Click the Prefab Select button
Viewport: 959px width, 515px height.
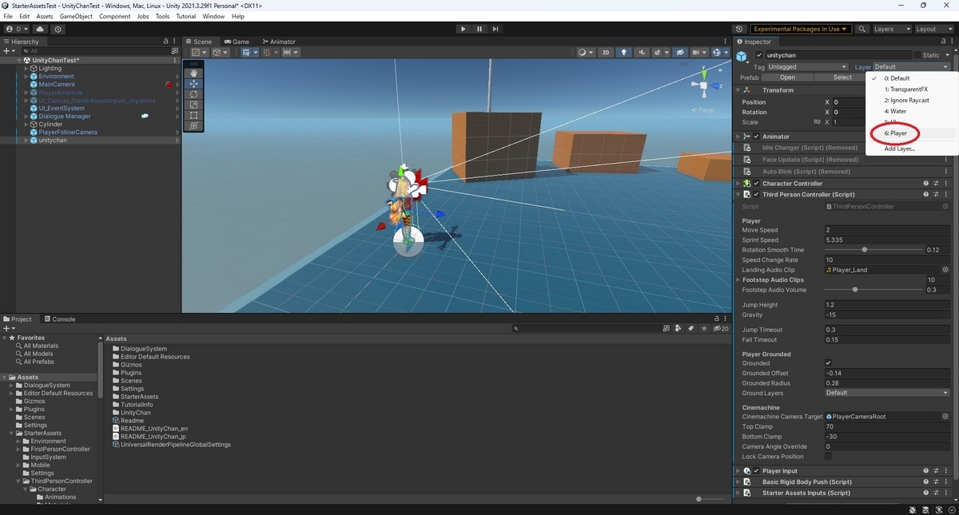click(x=842, y=77)
